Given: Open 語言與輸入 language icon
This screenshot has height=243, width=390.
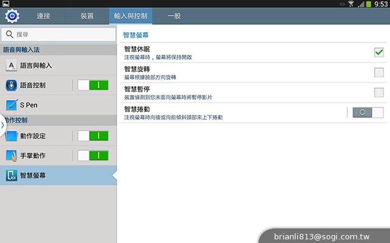Looking at the screenshot, I should pos(12,65).
